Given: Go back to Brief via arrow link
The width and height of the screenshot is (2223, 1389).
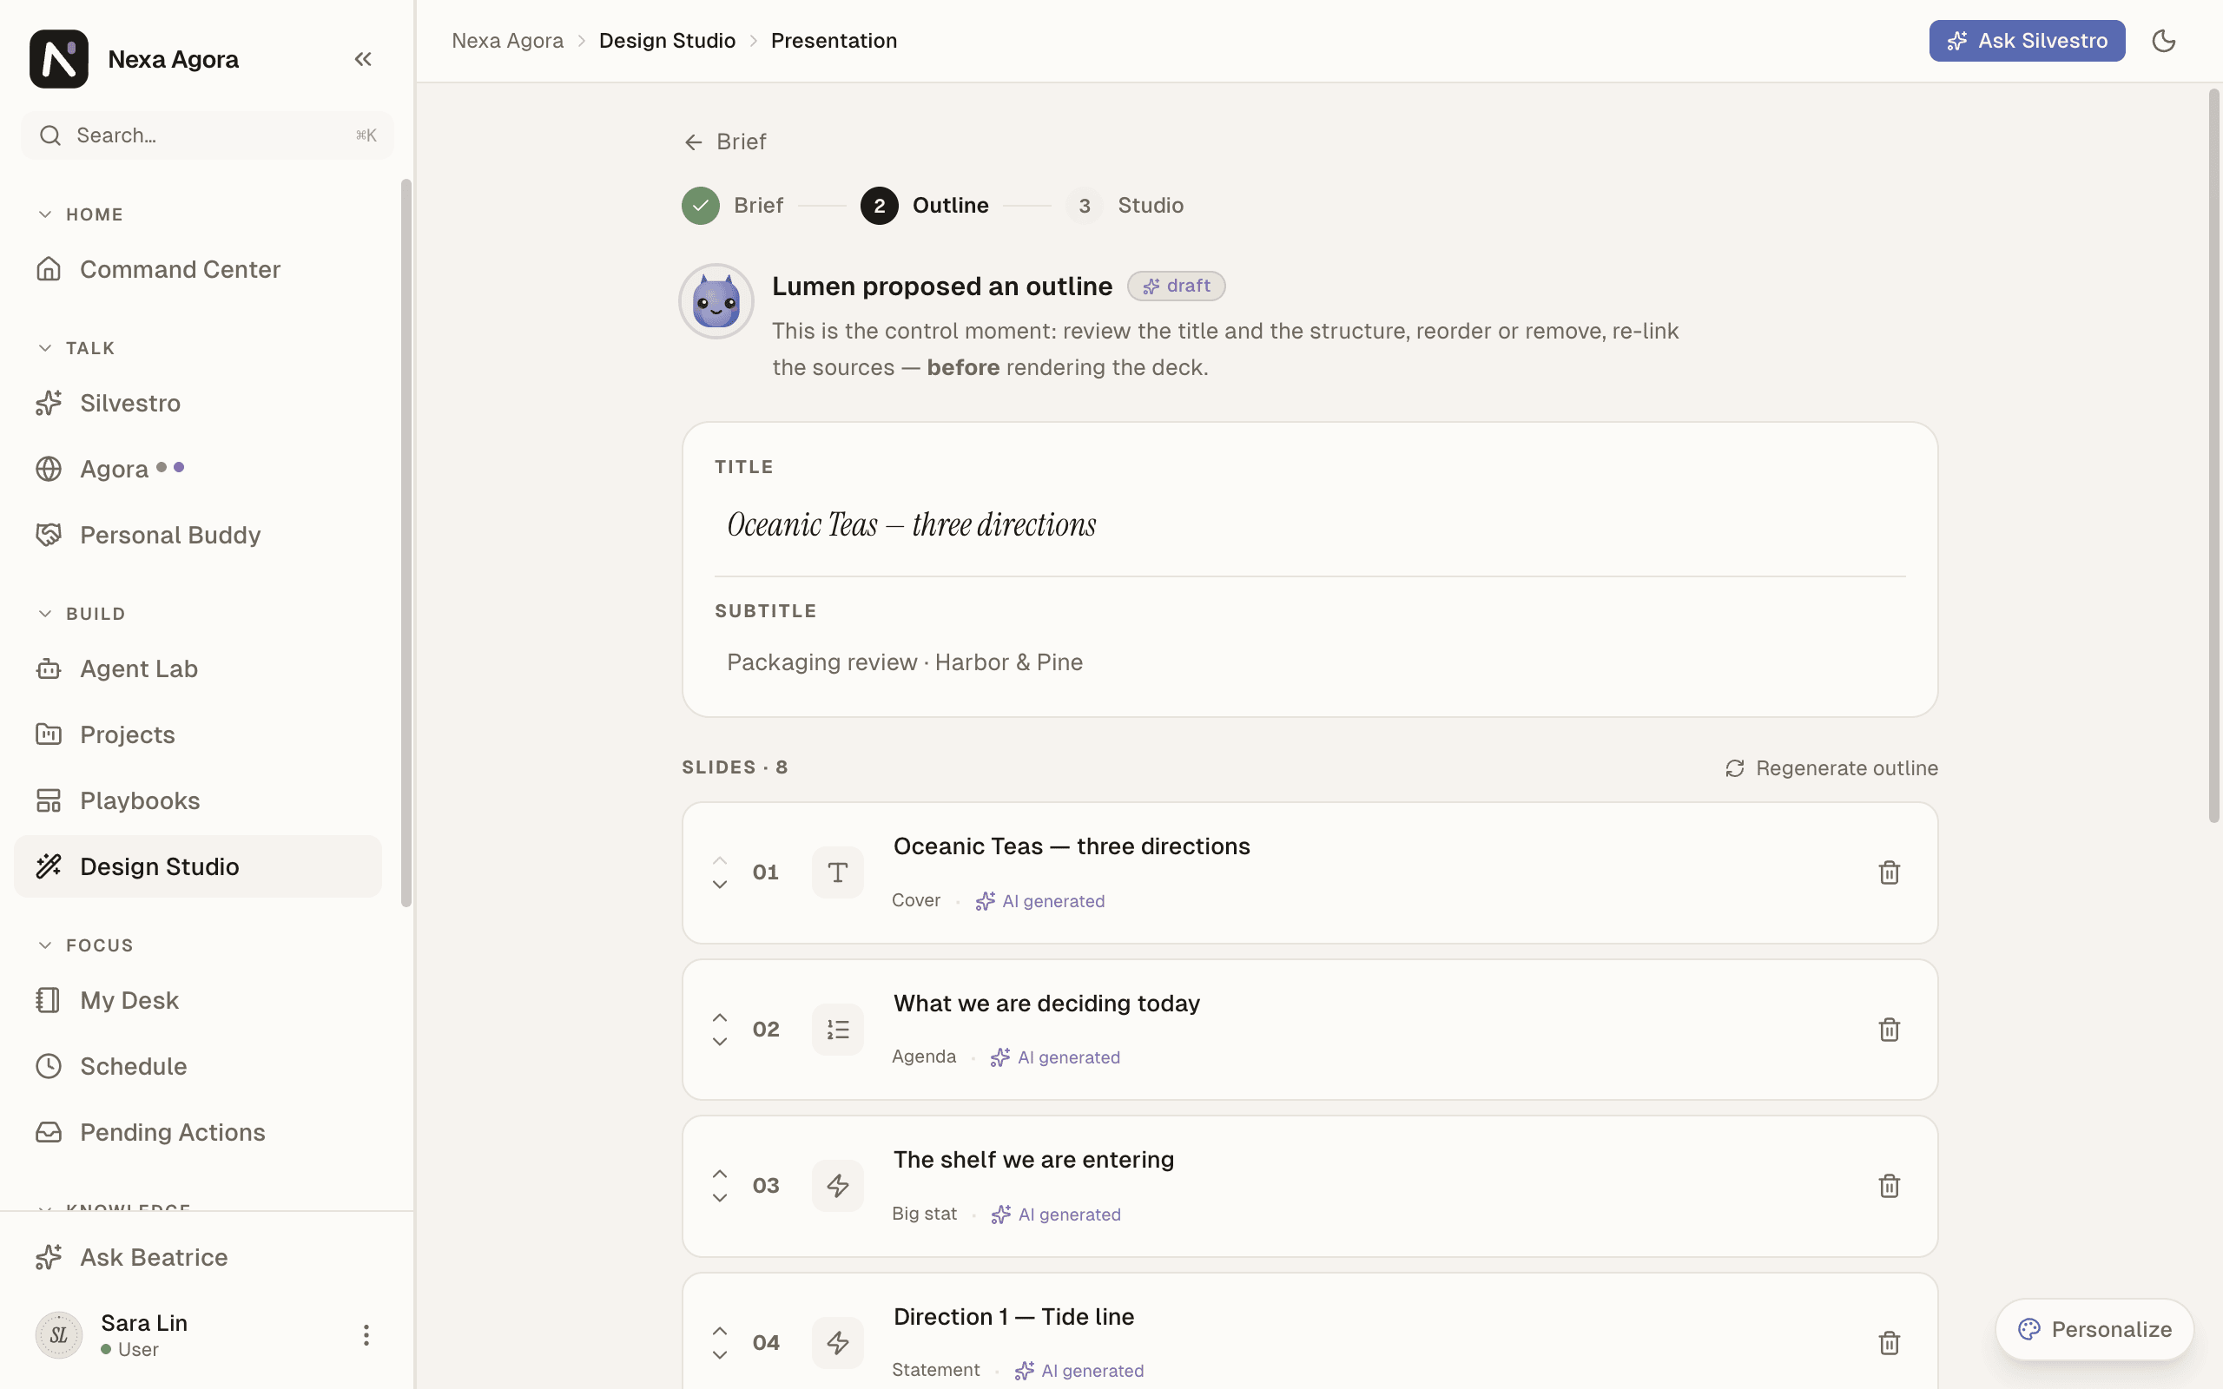Looking at the screenshot, I should [725, 142].
